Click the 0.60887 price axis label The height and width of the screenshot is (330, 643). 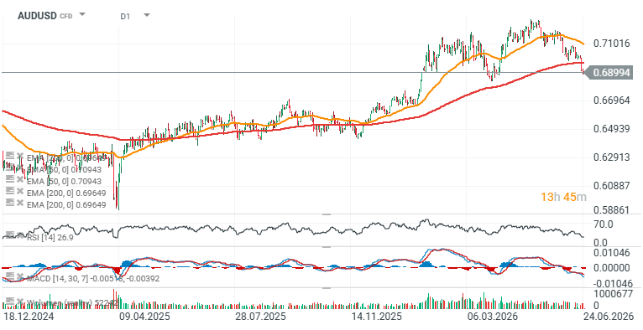click(x=611, y=186)
